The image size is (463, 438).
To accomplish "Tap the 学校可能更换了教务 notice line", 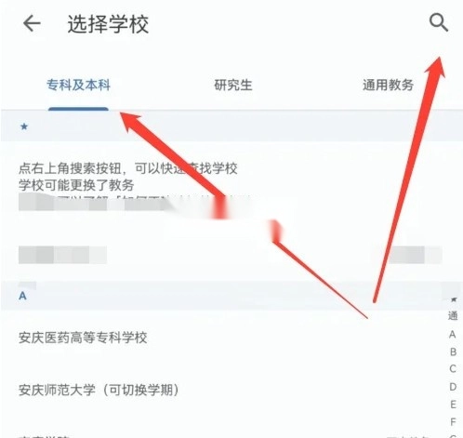I will coord(76,185).
